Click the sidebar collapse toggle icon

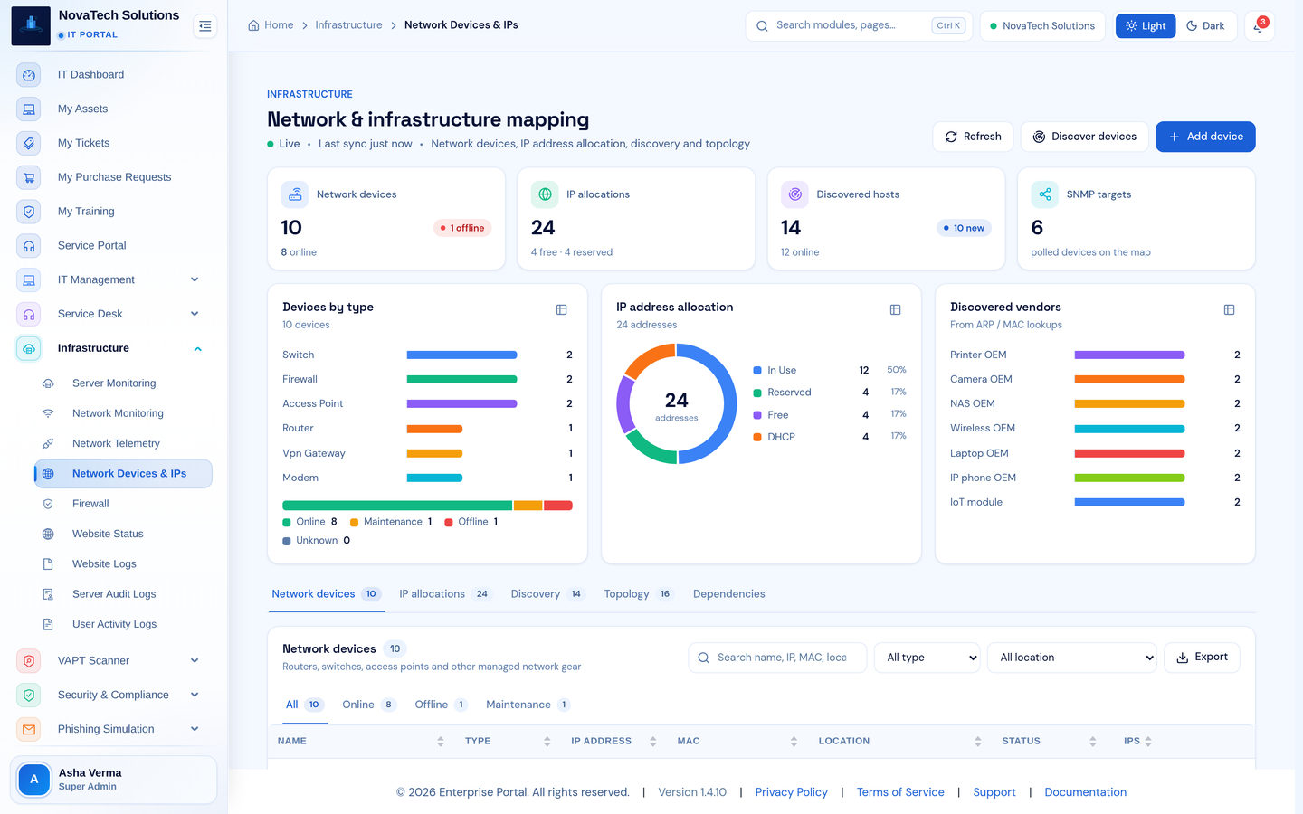click(x=205, y=26)
